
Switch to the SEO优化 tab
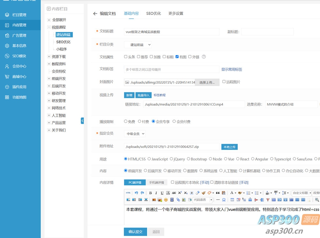pyautogui.click(x=154, y=13)
